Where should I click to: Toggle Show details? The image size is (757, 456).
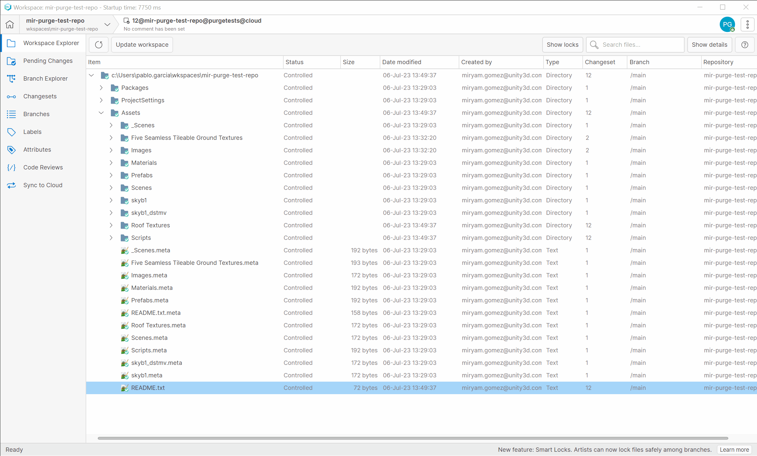709,44
